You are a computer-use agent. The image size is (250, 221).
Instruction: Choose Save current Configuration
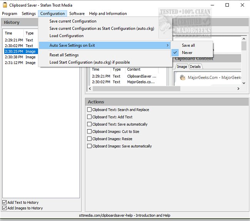tap(73, 21)
